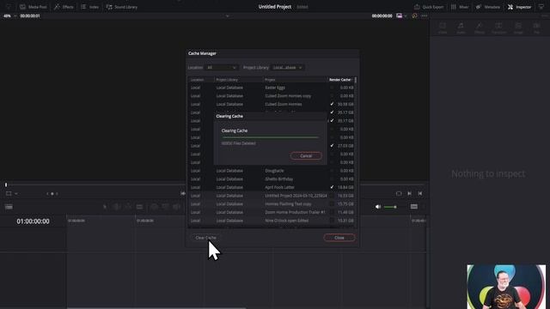Viewport: 550px width, 309px height.
Task: Click the viewer transform overlay icon
Action: 9,193
